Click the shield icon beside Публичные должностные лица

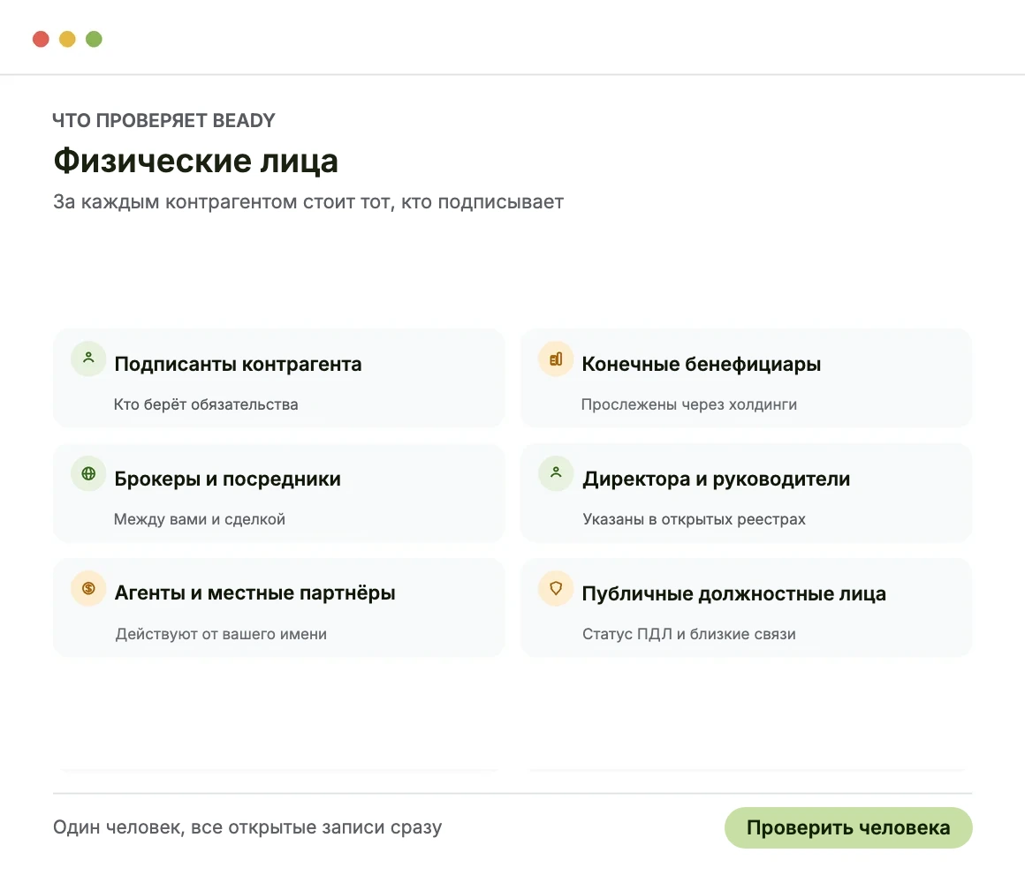(x=556, y=588)
